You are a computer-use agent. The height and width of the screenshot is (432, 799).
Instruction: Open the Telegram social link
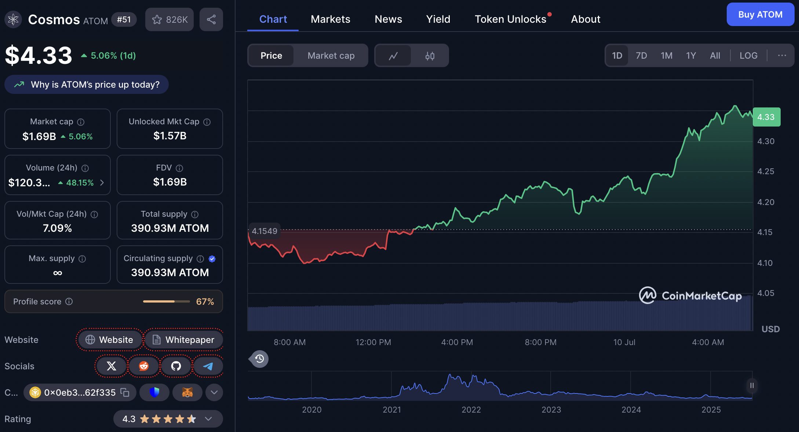coord(208,366)
